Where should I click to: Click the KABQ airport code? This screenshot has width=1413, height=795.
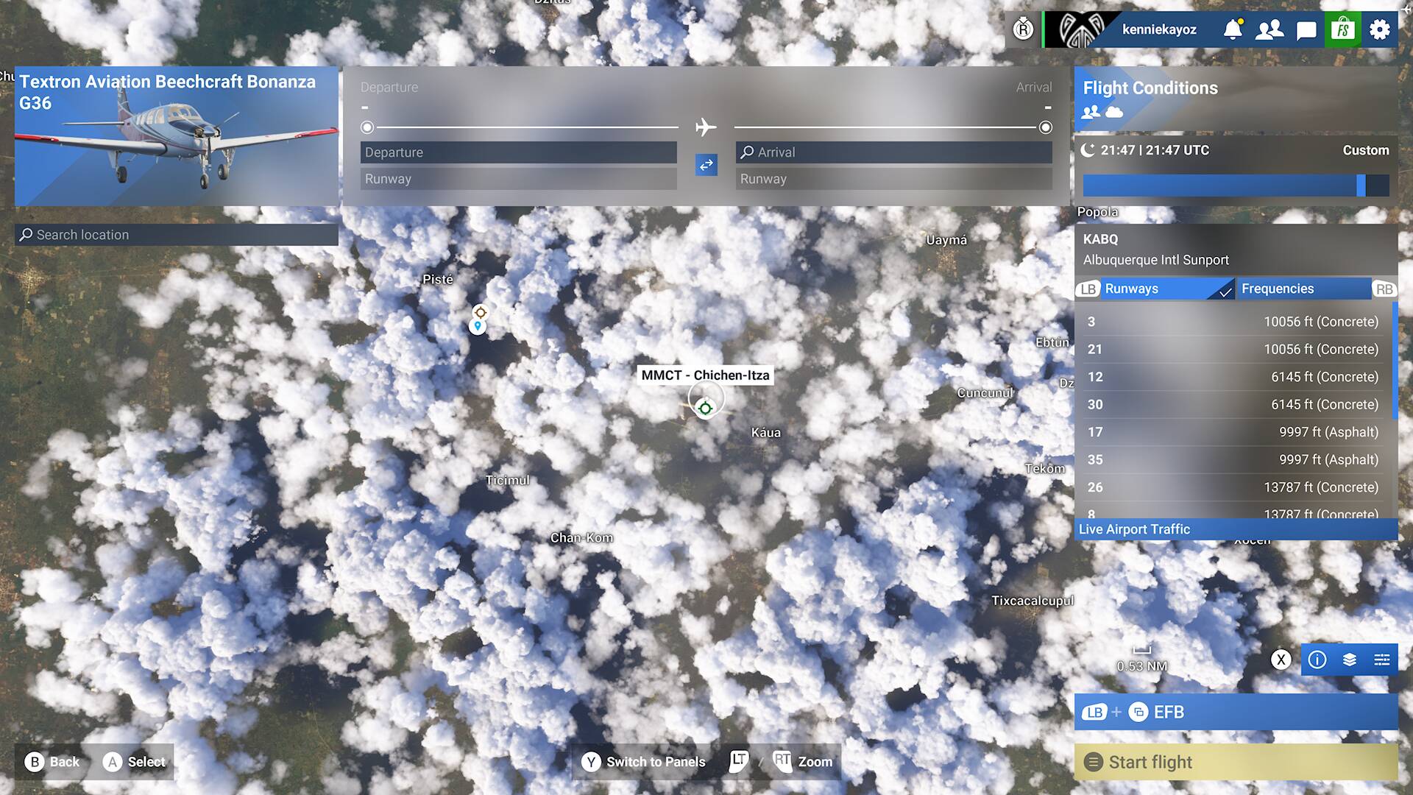coord(1100,239)
